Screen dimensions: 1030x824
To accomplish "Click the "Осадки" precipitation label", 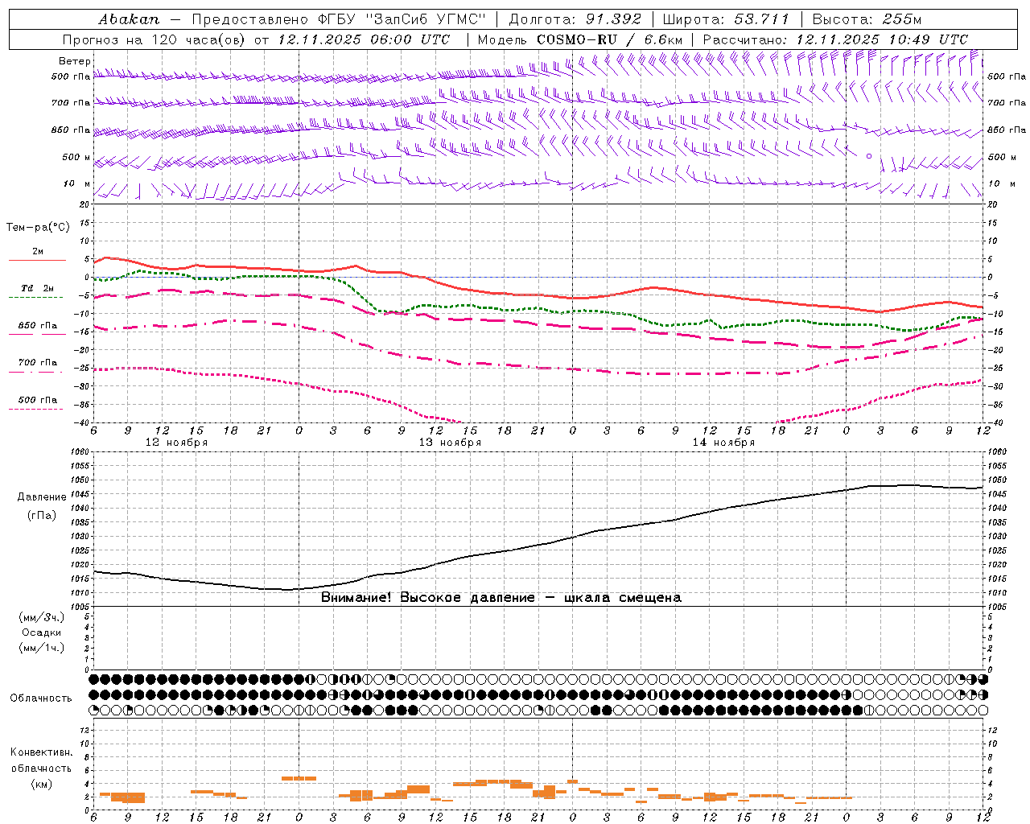I will click(42, 632).
